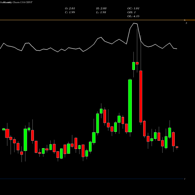Click the '5' price axis label
Screen dimensions: 195x195
186,23
